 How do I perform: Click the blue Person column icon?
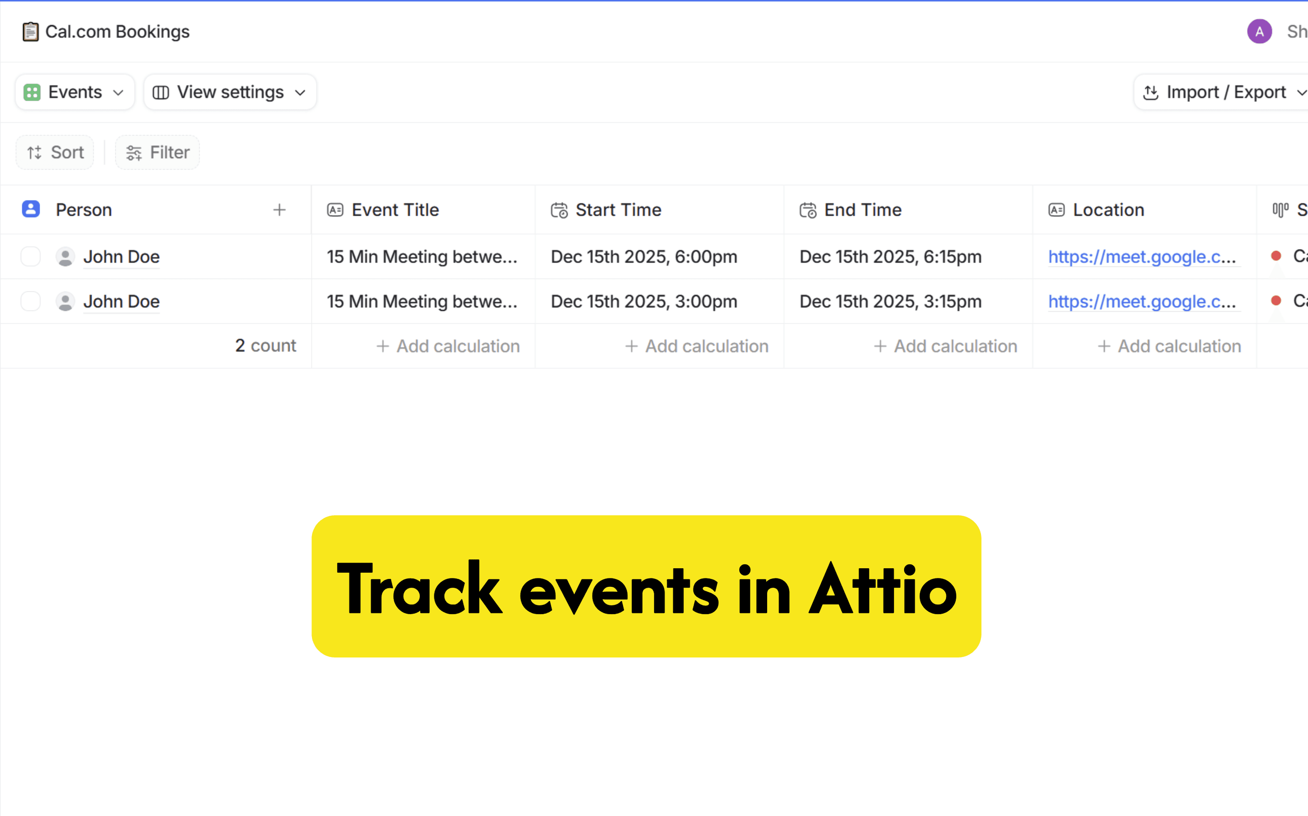[31, 209]
